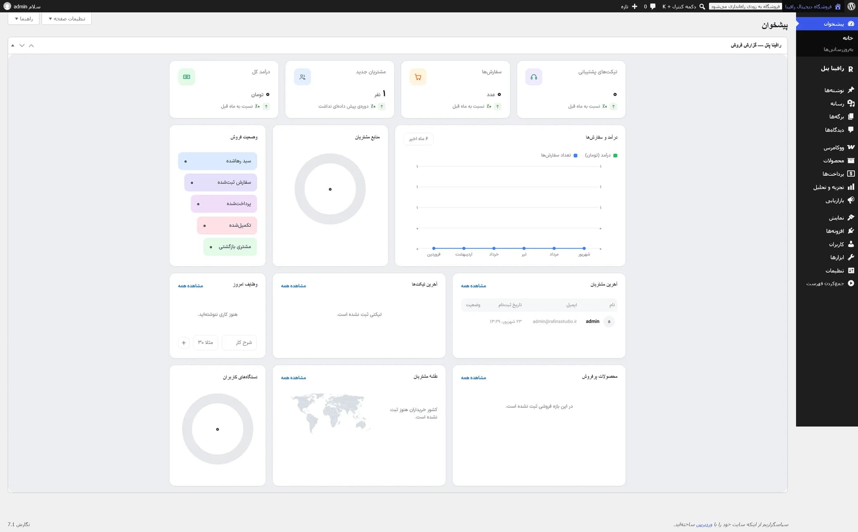The image size is (858, 532).
Task: Click the plus icon beside تازه
Action: 634,6
